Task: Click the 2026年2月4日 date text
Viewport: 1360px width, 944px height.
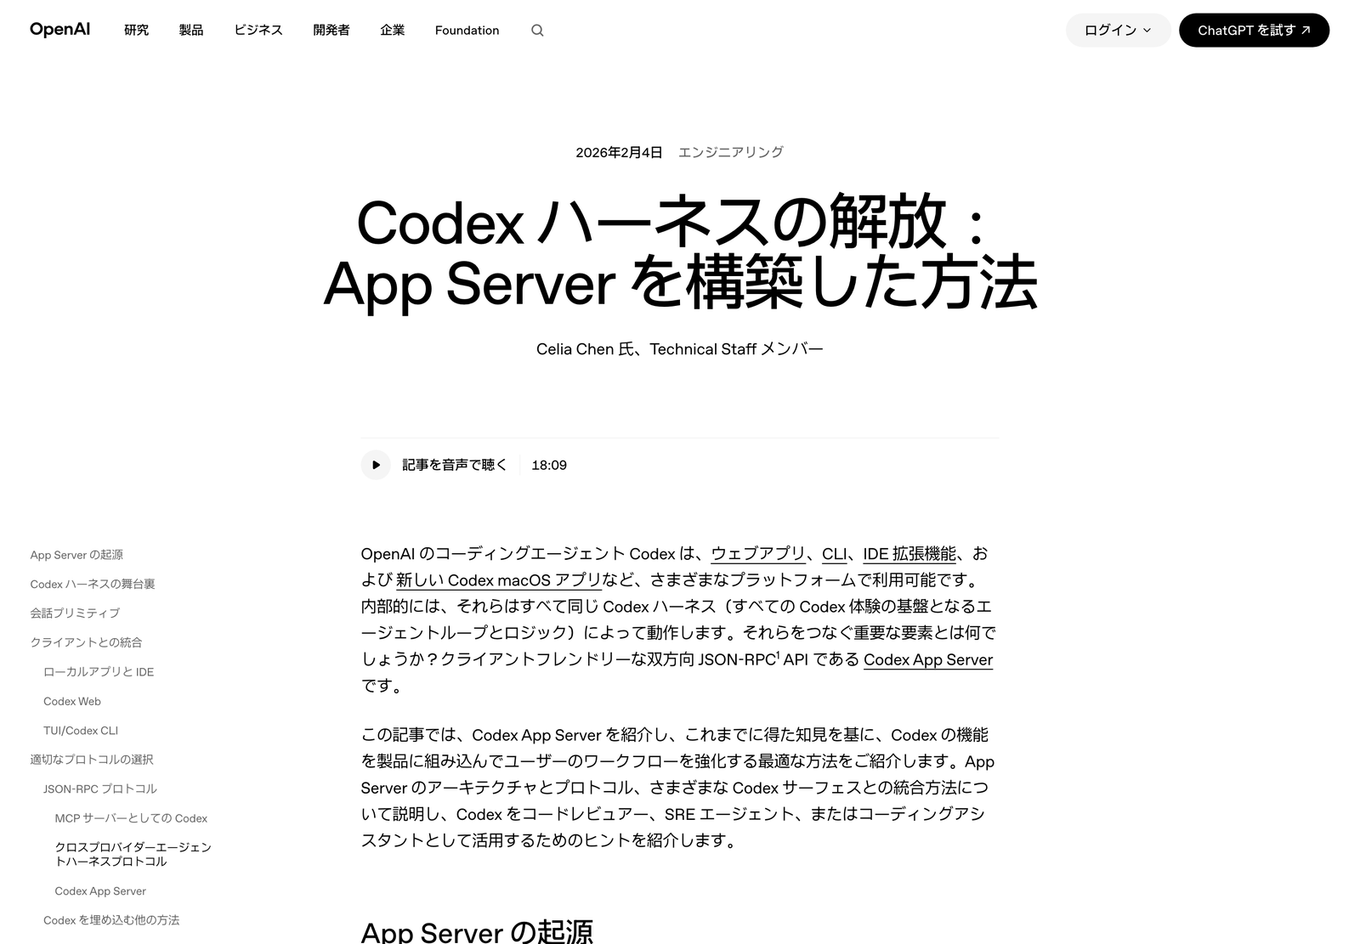Action: click(x=619, y=152)
